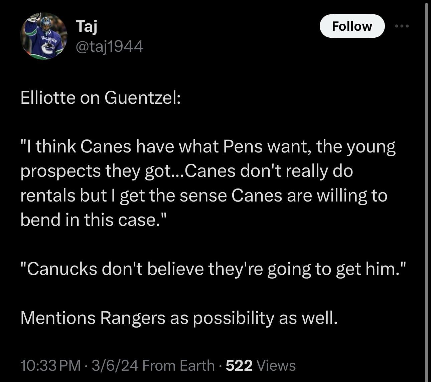Open the 522 Views count

261,365
